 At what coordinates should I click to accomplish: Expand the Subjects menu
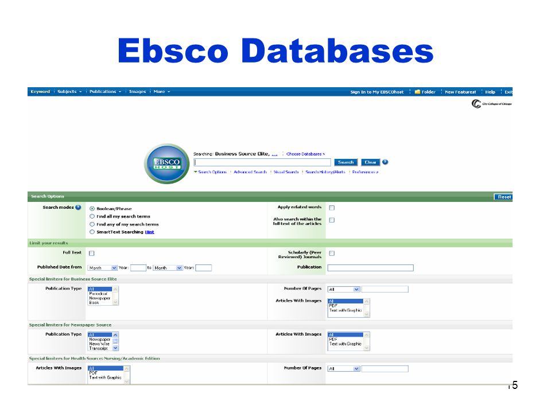pos(69,91)
